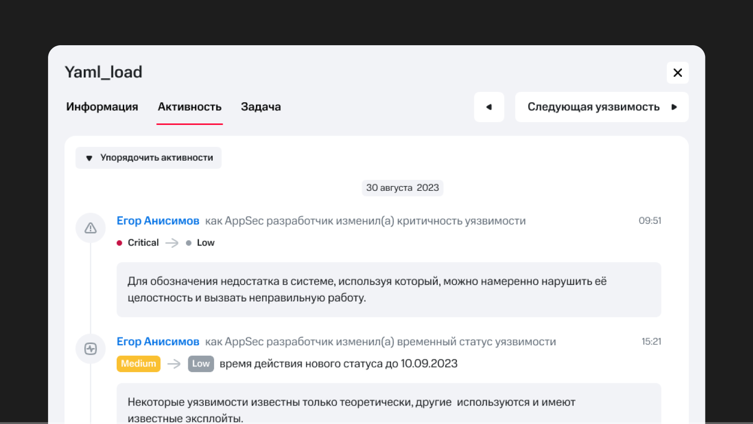Switch to the Задача tab
This screenshot has height=424, width=753.
click(261, 107)
